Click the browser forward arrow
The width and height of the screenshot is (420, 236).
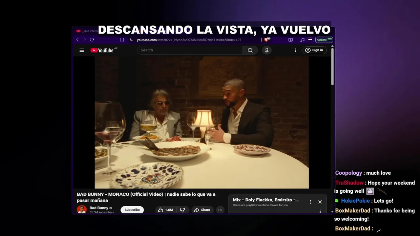point(85,40)
